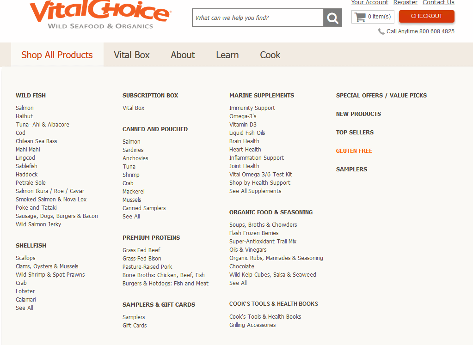Screen dimensions: 473x345
Task: Type in the 'What can we help you find' field
Action: tap(258, 18)
